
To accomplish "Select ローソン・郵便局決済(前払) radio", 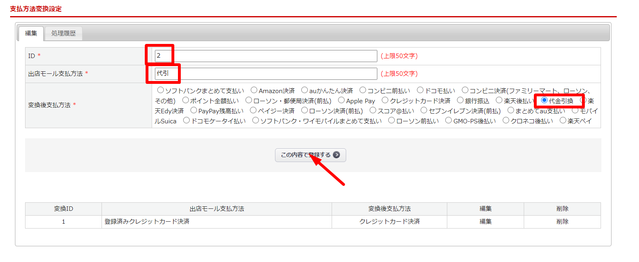I will (249, 100).
